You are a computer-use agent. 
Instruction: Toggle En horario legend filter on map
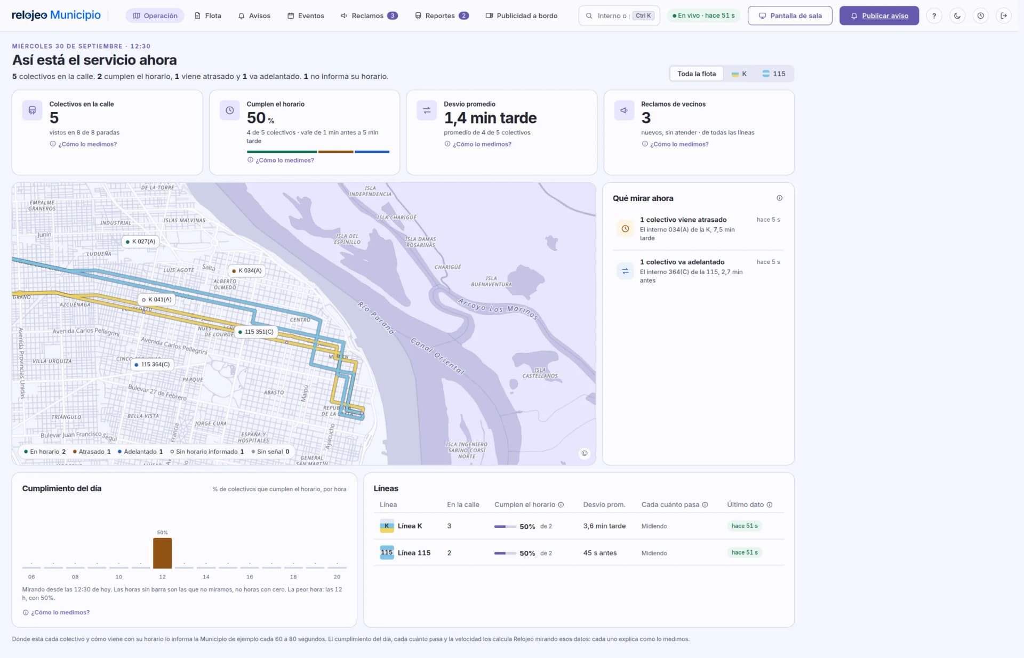45,452
